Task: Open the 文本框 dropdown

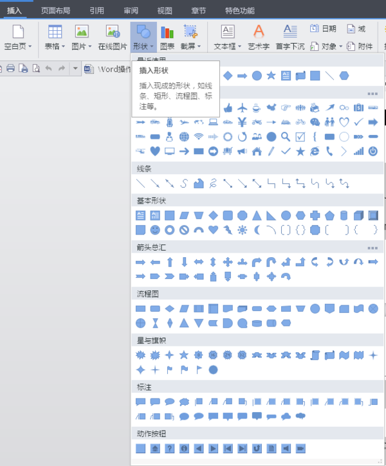Action: pyautogui.click(x=228, y=37)
